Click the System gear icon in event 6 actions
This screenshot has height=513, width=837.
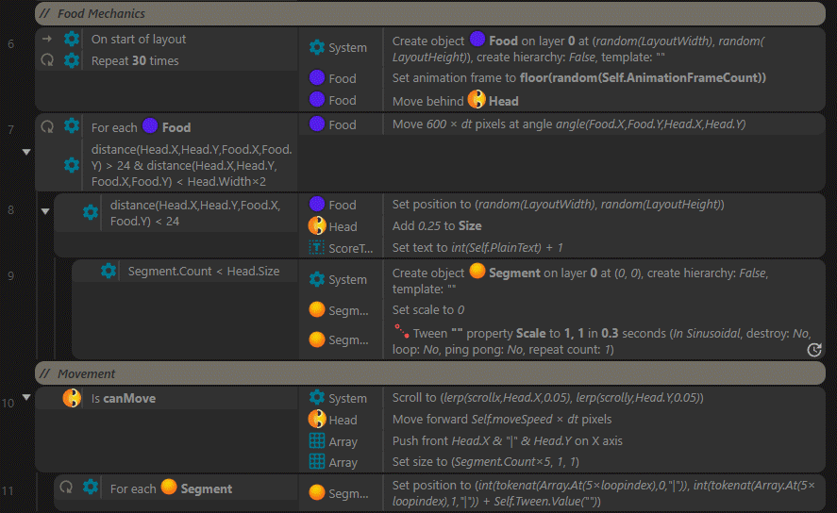[x=317, y=47]
